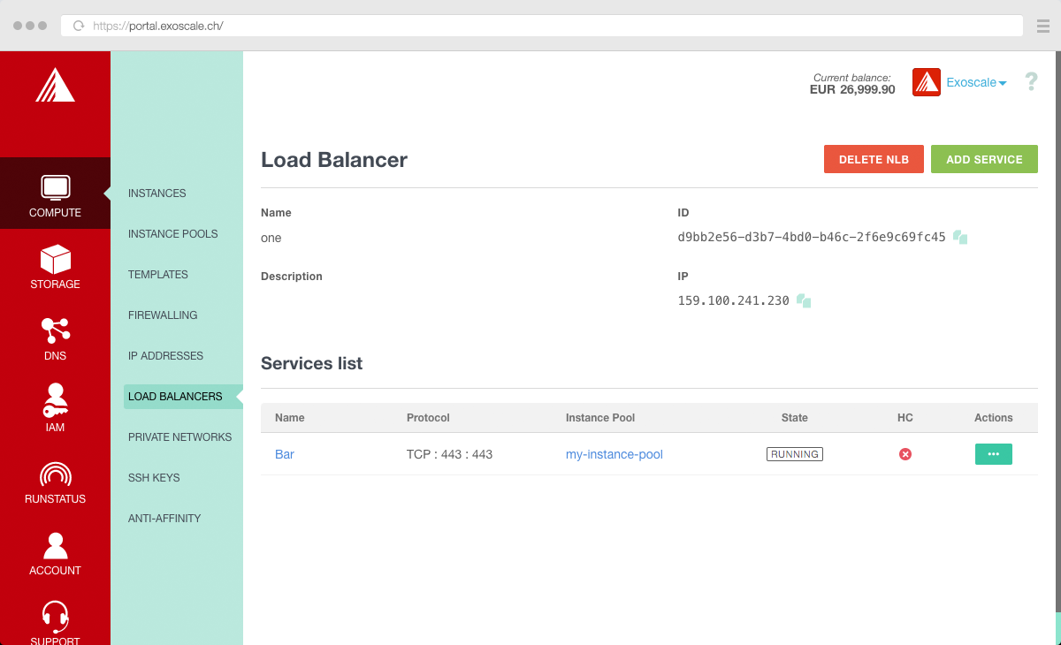Image resolution: width=1061 pixels, height=645 pixels.
Task: Copy the load balancer ID
Action: coord(960,238)
